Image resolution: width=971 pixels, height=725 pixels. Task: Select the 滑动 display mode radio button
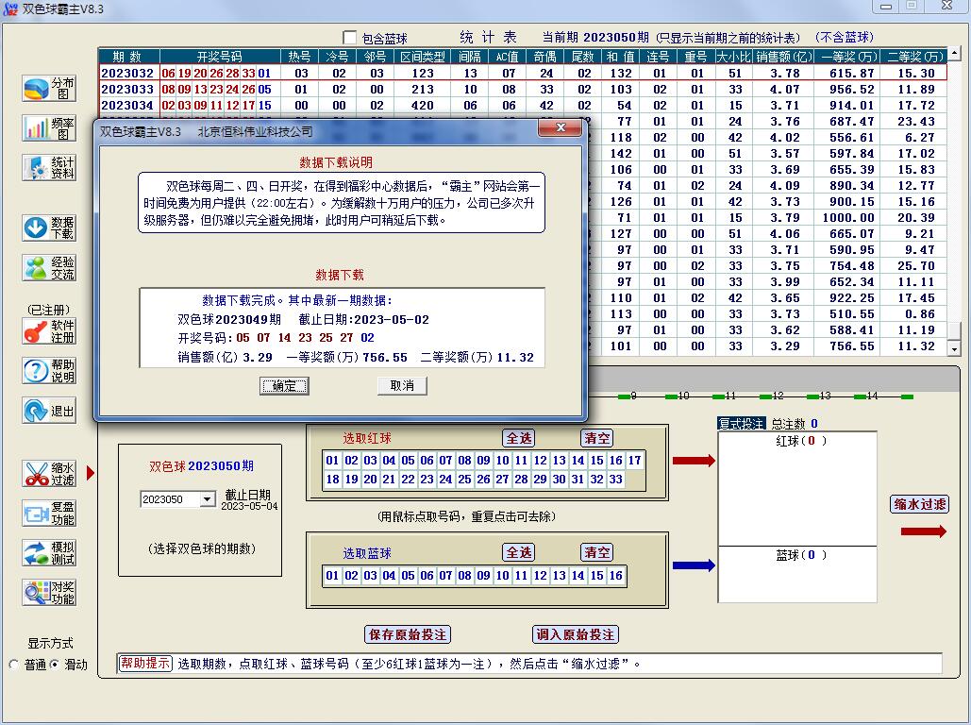coord(54,665)
